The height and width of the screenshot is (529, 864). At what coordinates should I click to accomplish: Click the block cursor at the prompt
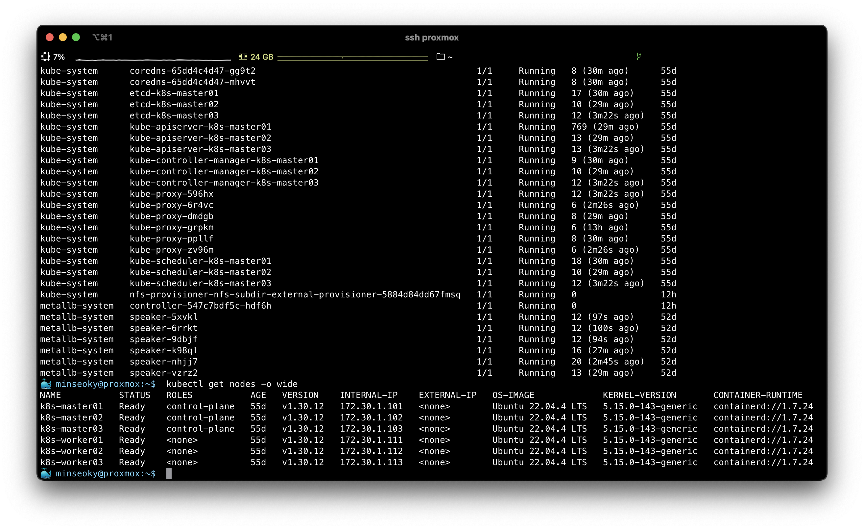(x=169, y=474)
